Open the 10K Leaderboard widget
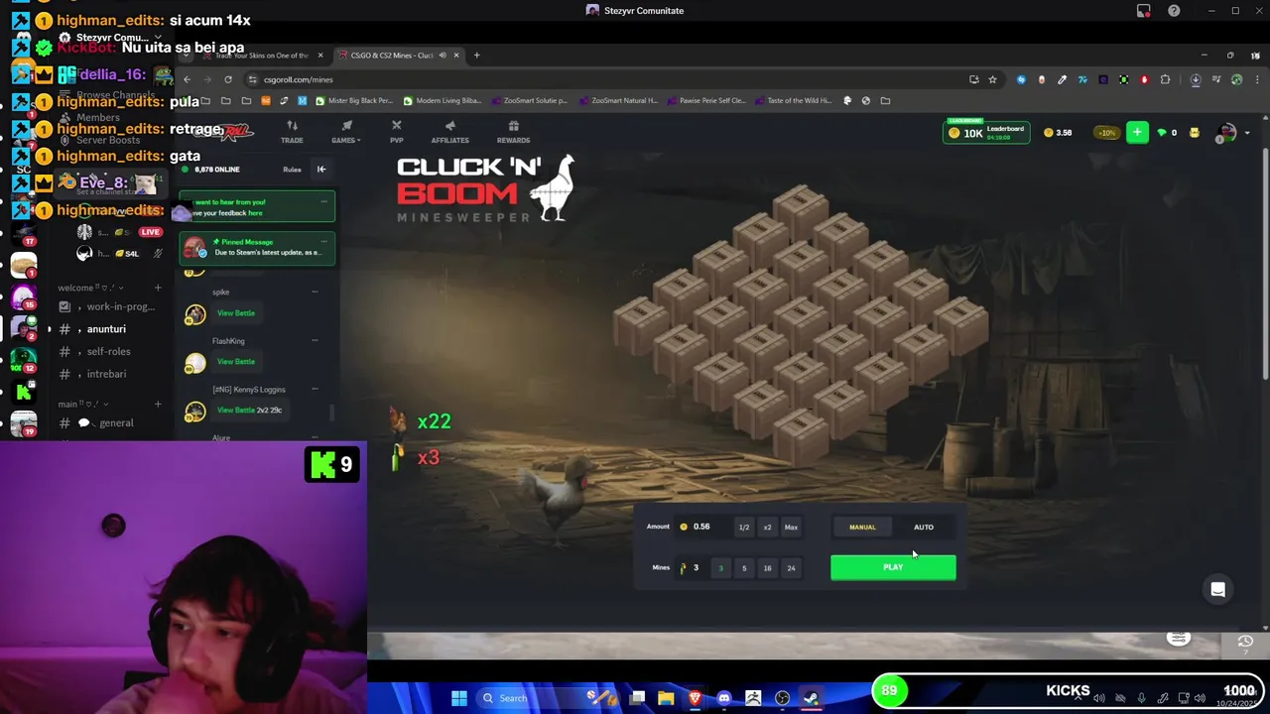Screen dimensions: 1270x714 (x=985, y=132)
